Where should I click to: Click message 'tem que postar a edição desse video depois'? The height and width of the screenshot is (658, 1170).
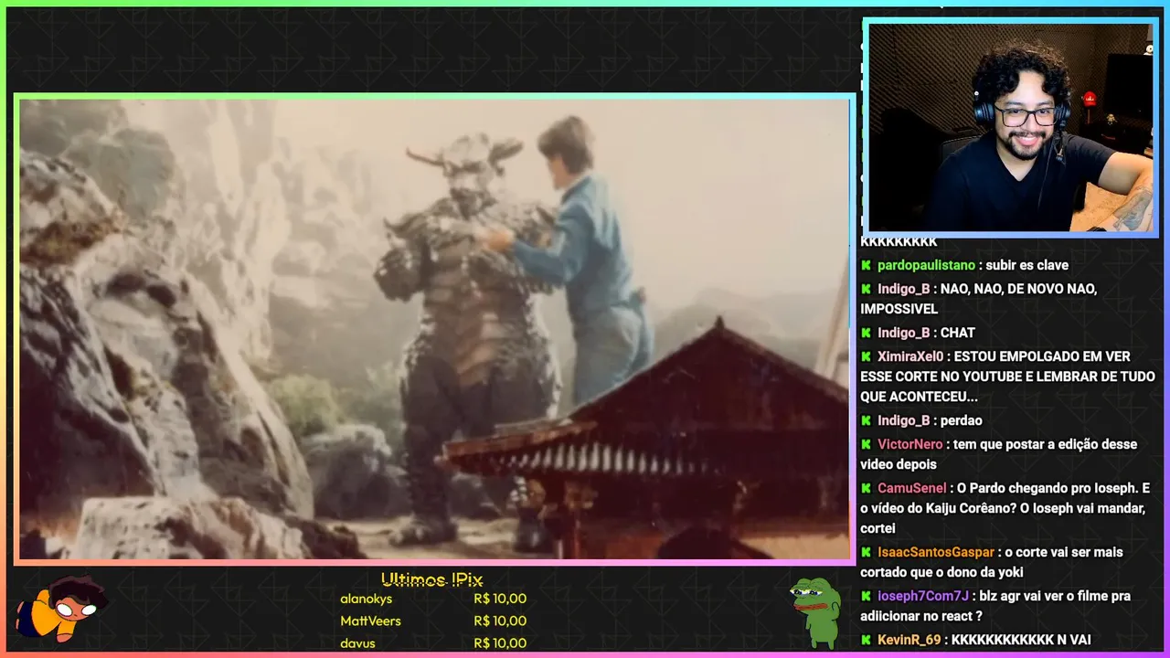tap(999, 455)
